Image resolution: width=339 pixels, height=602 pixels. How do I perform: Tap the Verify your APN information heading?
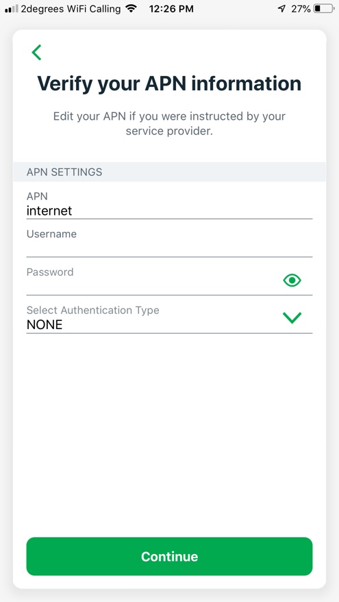pos(169,83)
